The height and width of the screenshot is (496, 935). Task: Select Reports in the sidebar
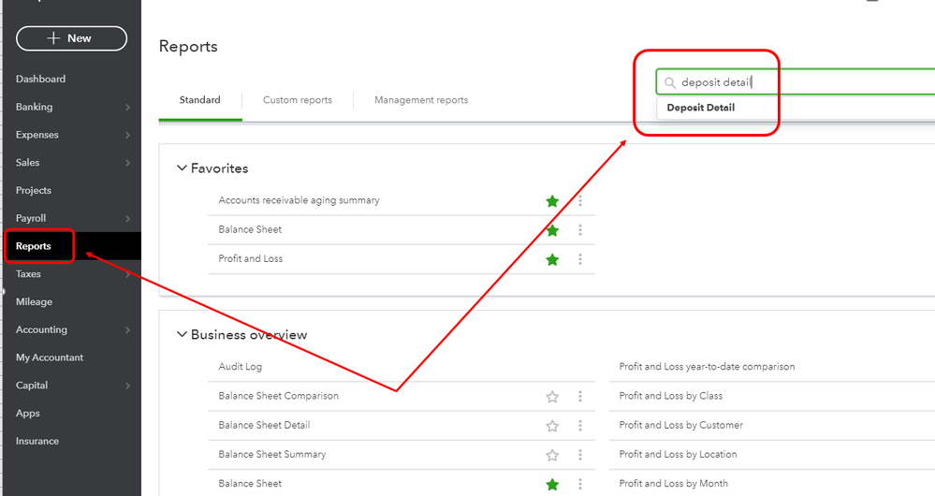(x=34, y=246)
